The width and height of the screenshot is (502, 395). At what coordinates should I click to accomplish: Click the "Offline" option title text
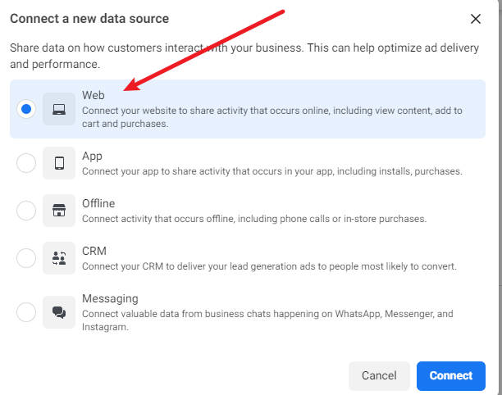tap(98, 203)
